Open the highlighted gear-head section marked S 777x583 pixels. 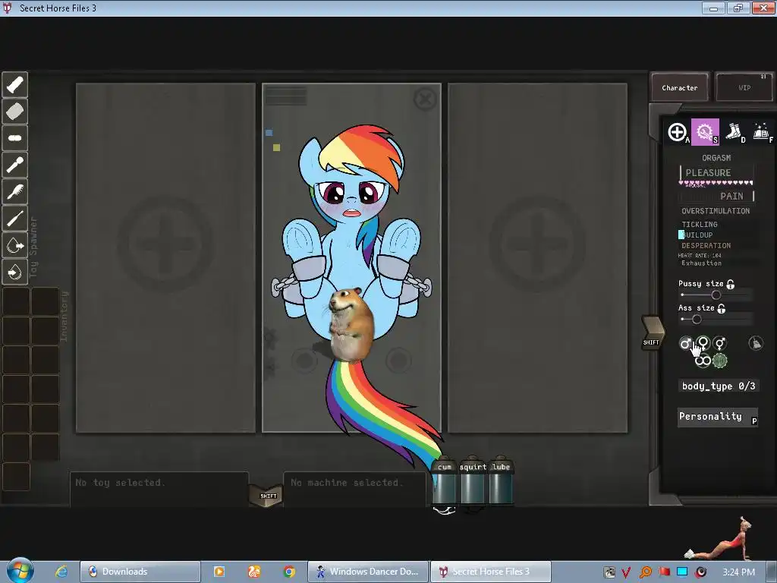tap(705, 132)
